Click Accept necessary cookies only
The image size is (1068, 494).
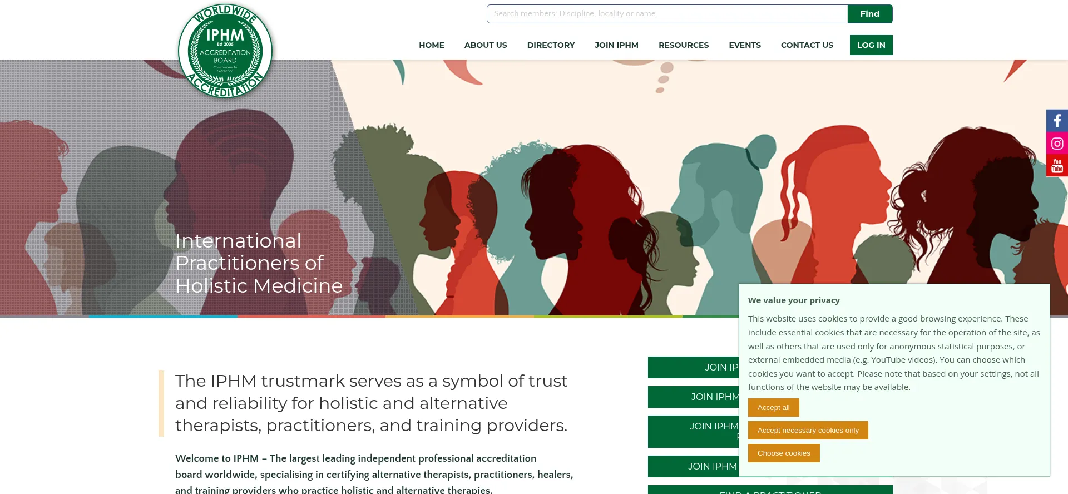(808, 431)
